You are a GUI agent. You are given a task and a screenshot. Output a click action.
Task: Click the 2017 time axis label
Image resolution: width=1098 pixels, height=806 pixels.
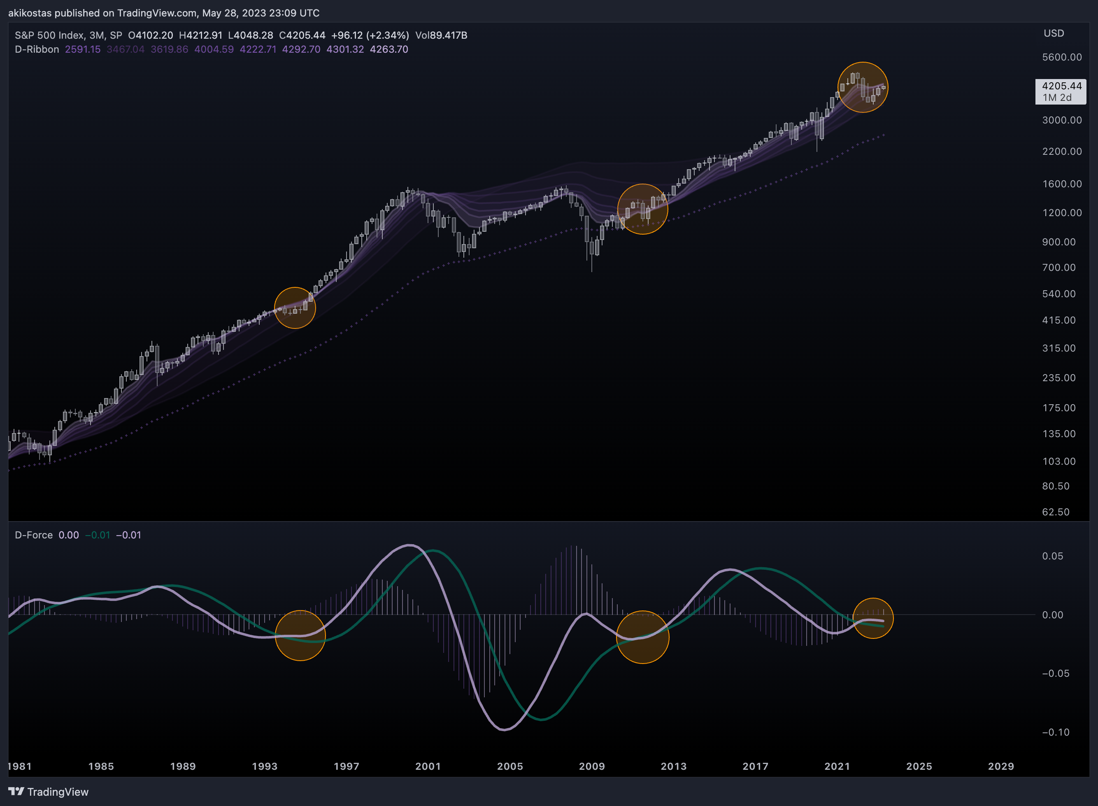756,766
